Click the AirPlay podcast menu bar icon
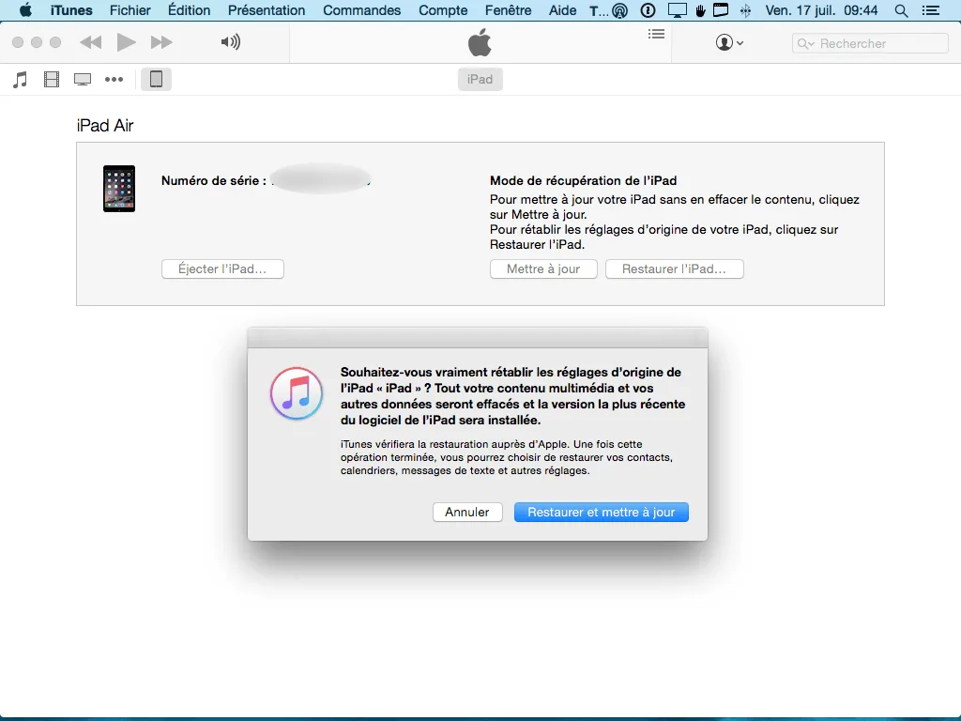 pos(620,10)
